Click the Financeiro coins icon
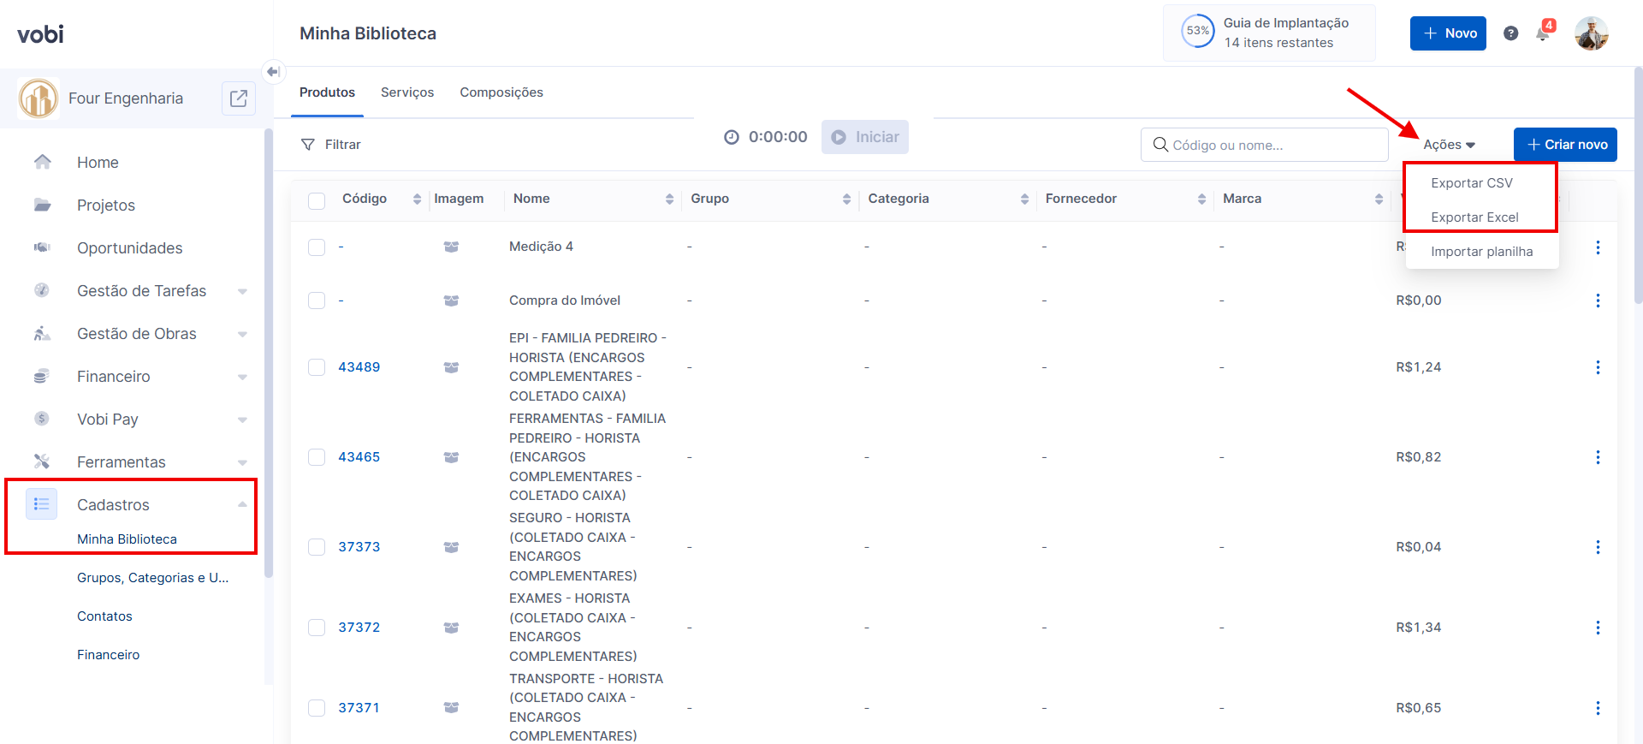Screen dimensions: 1643x744 pos(42,376)
